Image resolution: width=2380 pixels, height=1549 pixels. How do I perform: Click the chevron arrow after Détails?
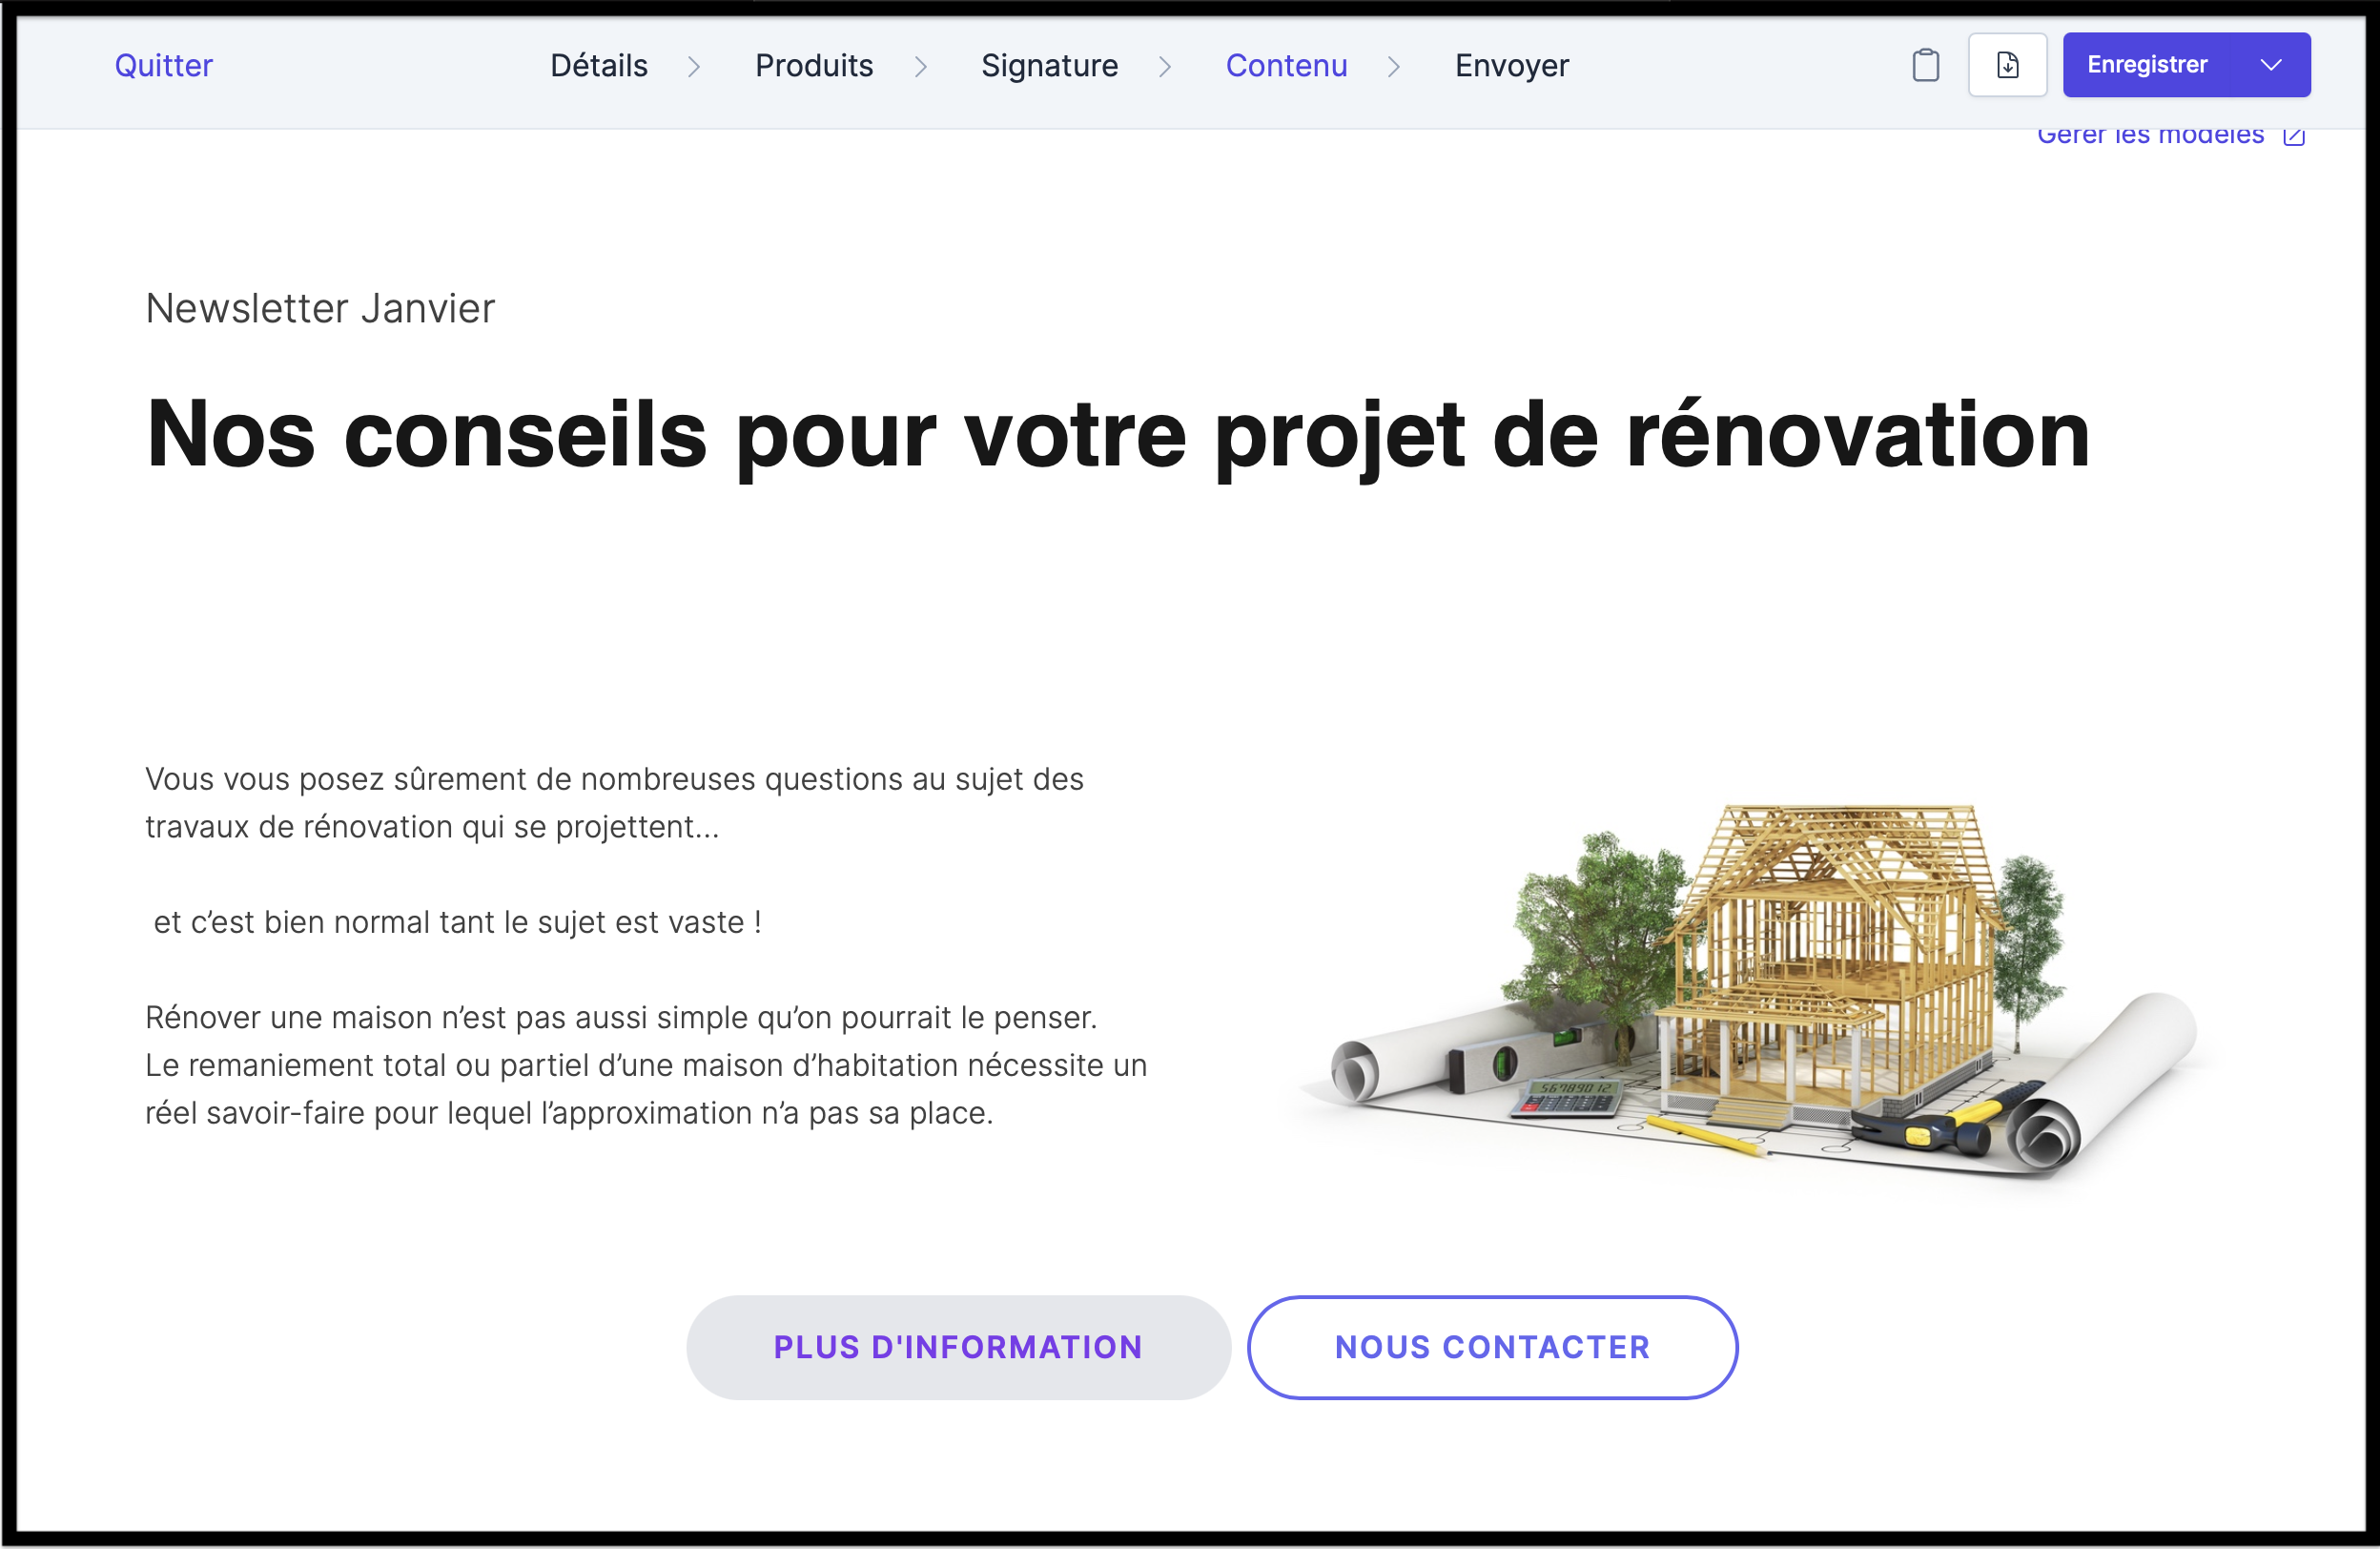coord(693,66)
